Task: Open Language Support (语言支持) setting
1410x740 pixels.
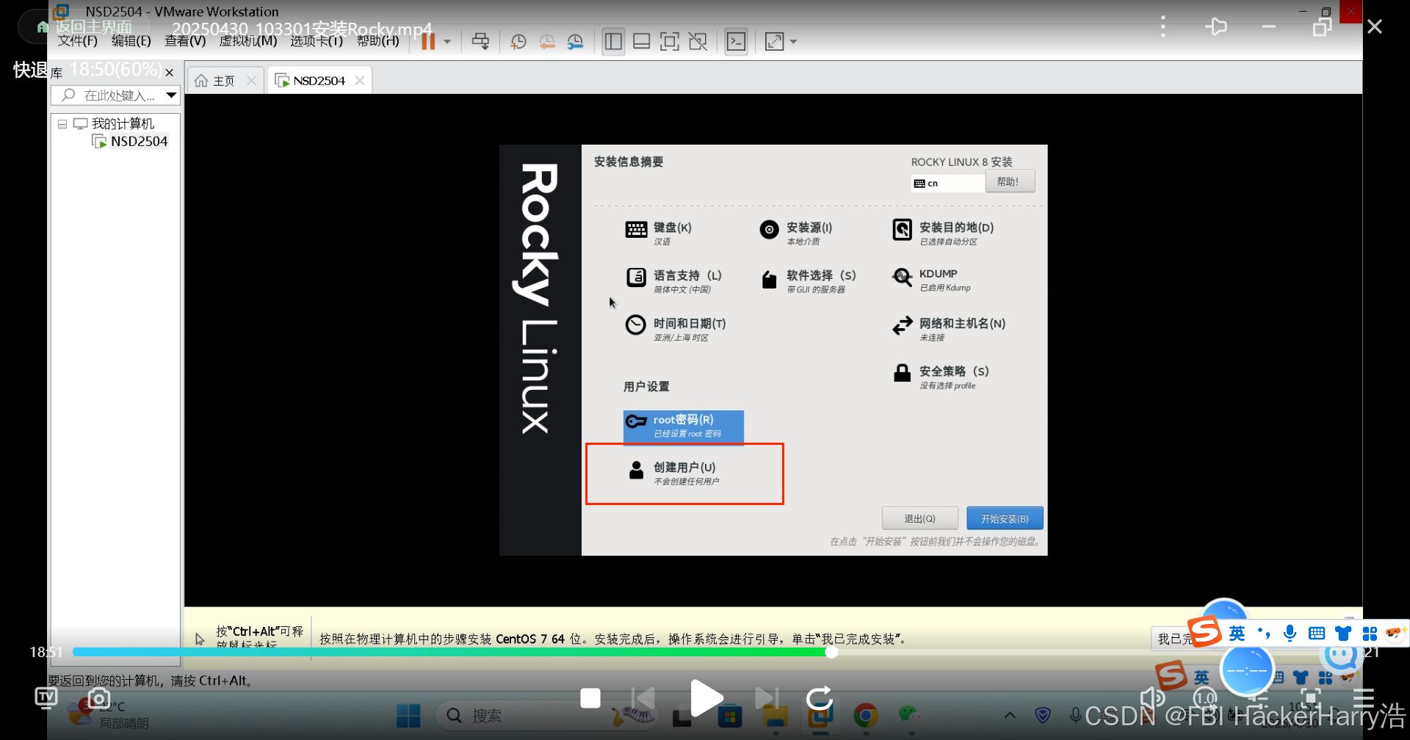Action: pyautogui.click(x=673, y=281)
